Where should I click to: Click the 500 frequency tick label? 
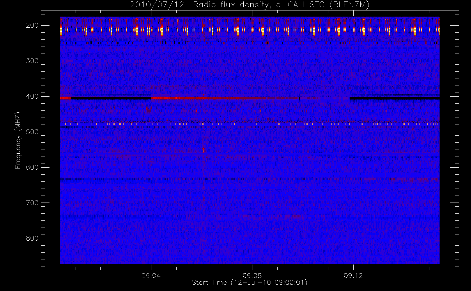point(32,132)
